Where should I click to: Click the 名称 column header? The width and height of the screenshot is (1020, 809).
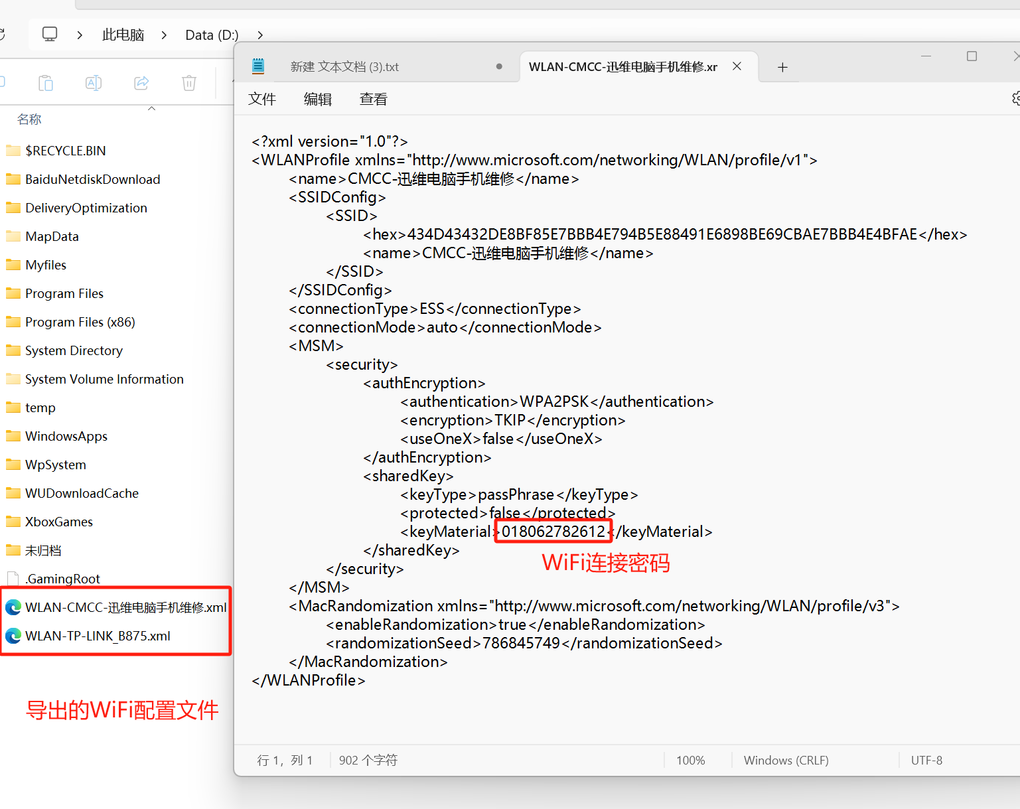[29, 119]
